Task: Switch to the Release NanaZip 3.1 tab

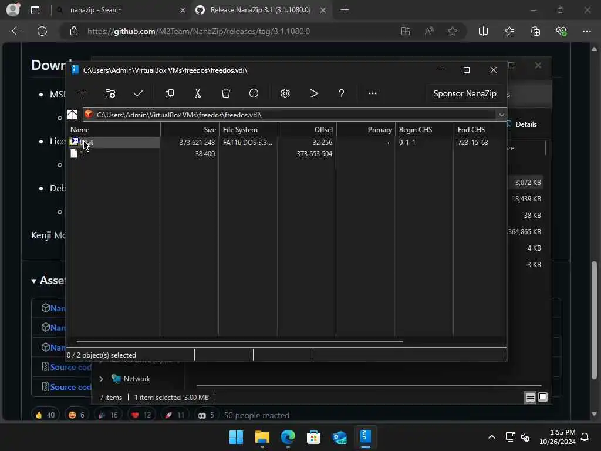Action: [x=260, y=10]
